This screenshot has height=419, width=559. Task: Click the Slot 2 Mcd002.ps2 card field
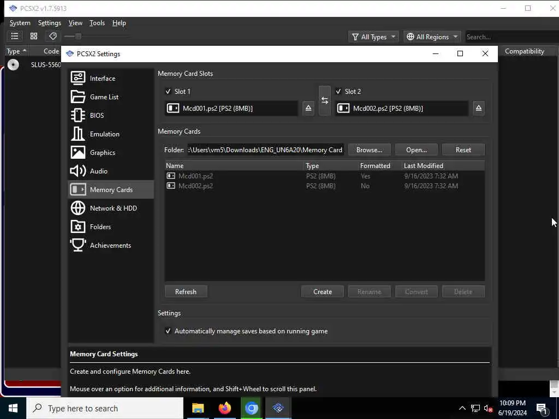pyautogui.click(x=402, y=108)
